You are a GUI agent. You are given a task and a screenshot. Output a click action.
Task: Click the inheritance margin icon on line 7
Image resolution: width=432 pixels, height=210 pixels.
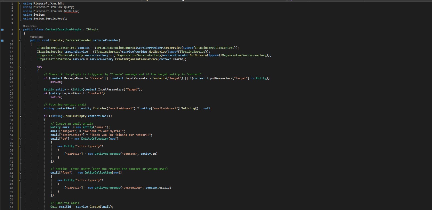point(2,30)
